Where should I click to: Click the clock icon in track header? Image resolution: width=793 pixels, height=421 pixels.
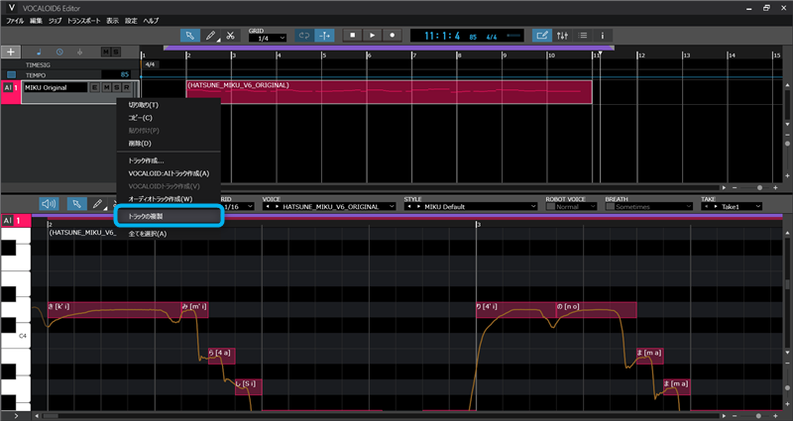59,53
